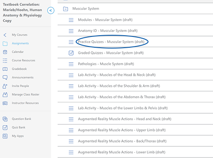Click the Question Bank icon
Image resolution: width=213 pixels, height=158 pixels.
point(5,119)
